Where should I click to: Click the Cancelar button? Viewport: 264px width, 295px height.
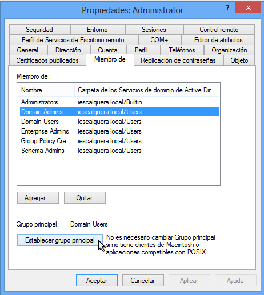143,281
